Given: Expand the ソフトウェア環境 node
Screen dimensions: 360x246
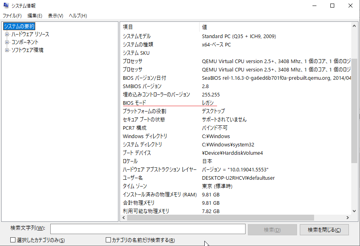Looking at the screenshot, I should point(7,50).
